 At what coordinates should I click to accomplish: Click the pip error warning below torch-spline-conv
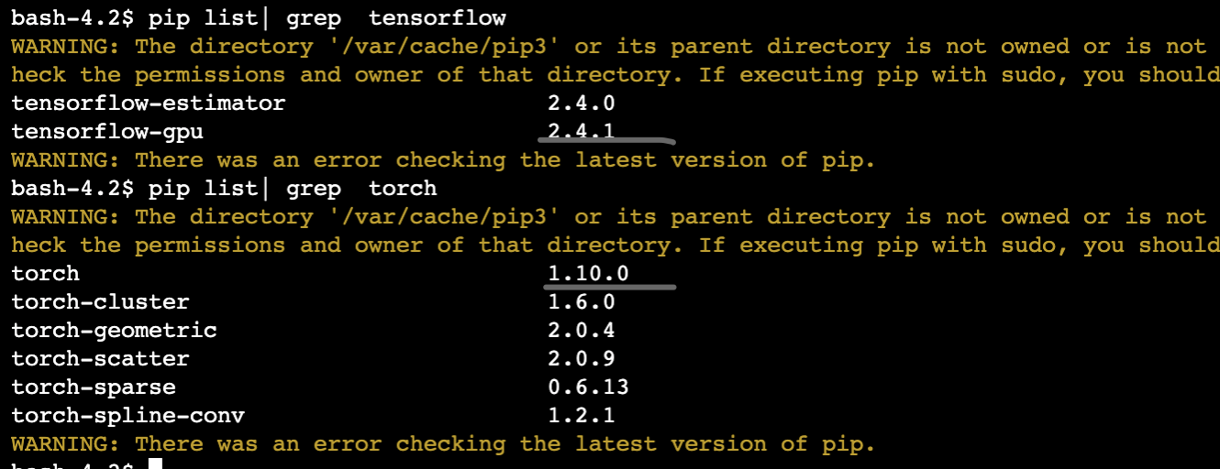(443, 444)
